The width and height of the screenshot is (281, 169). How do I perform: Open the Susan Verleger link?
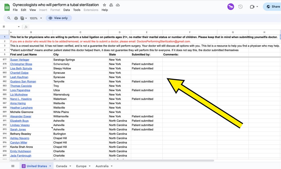pos(20,60)
